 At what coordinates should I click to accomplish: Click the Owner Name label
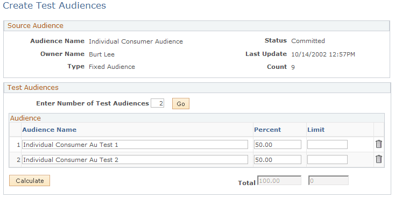click(62, 54)
